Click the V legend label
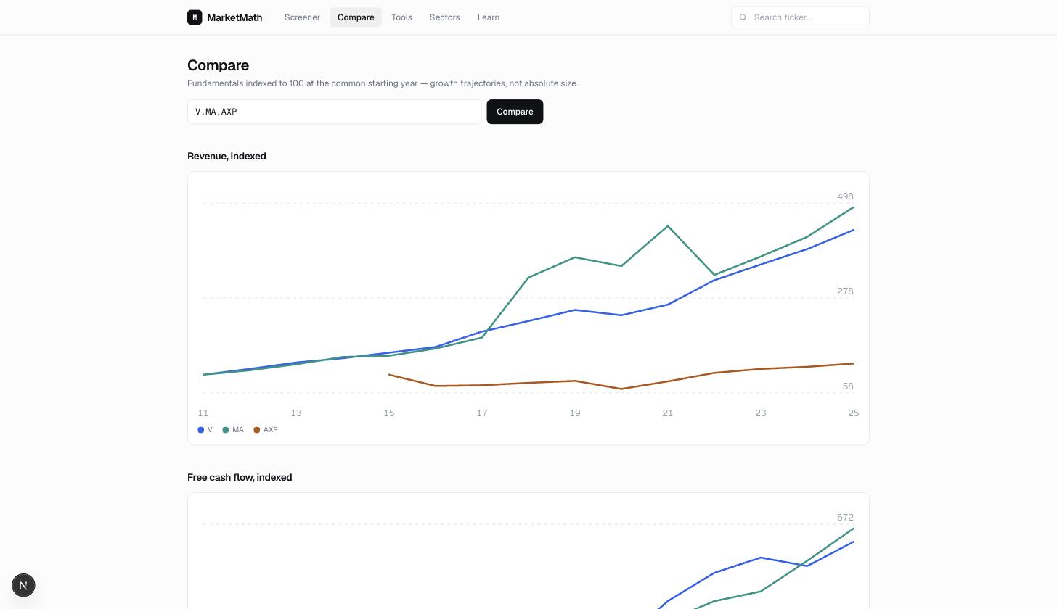The height and width of the screenshot is (609, 1057). pos(210,430)
